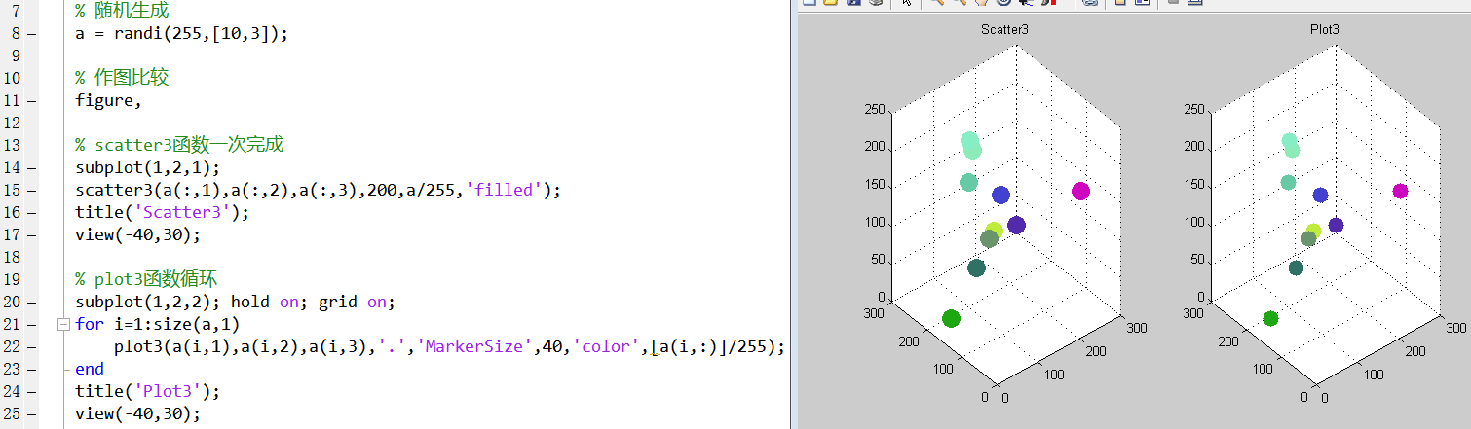
Task: Click the 'end' keyword on line 23
Action: [x=90, y=369]
